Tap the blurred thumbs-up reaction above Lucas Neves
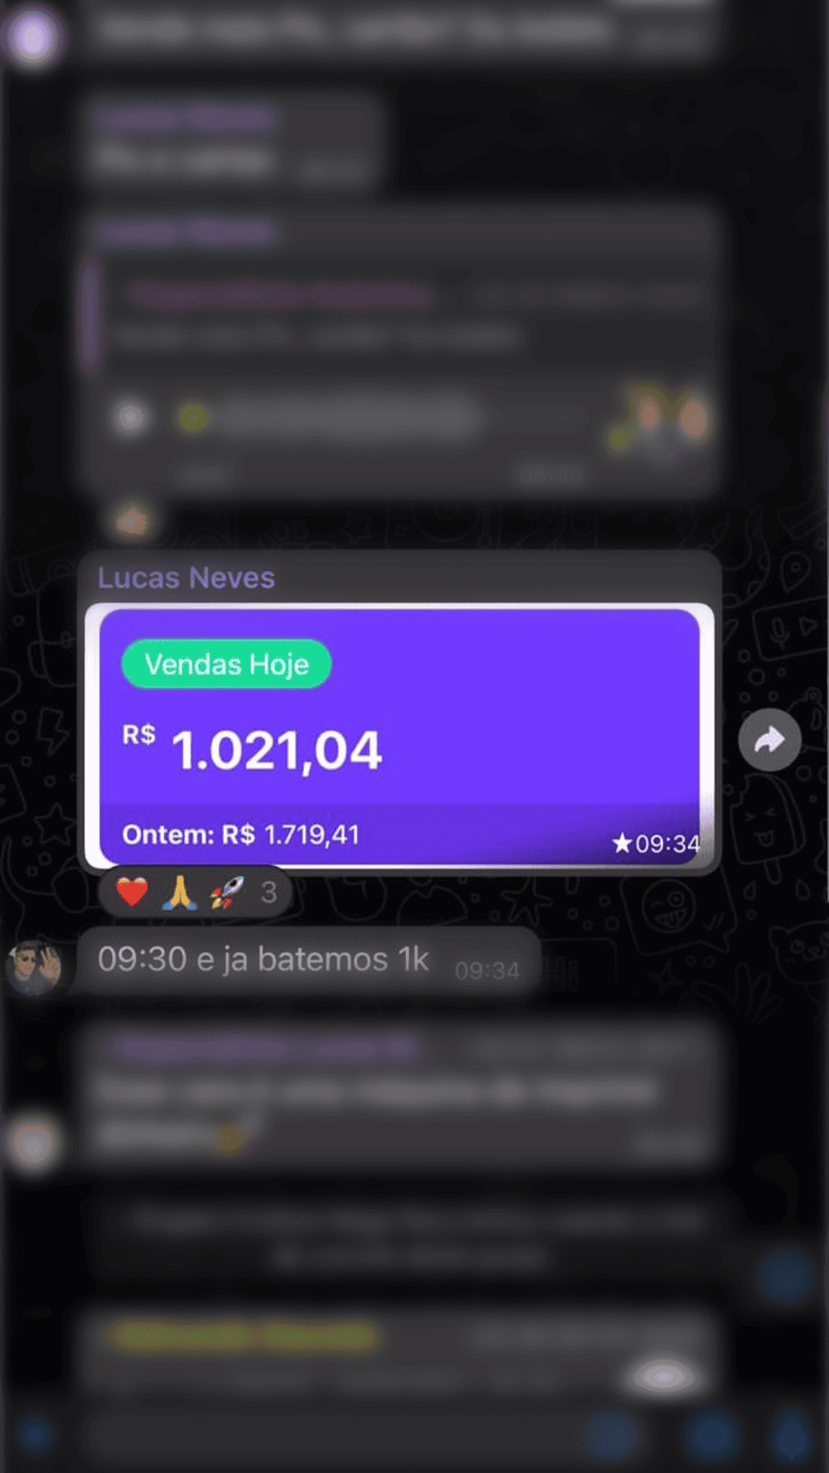 (x=132, y=520)
